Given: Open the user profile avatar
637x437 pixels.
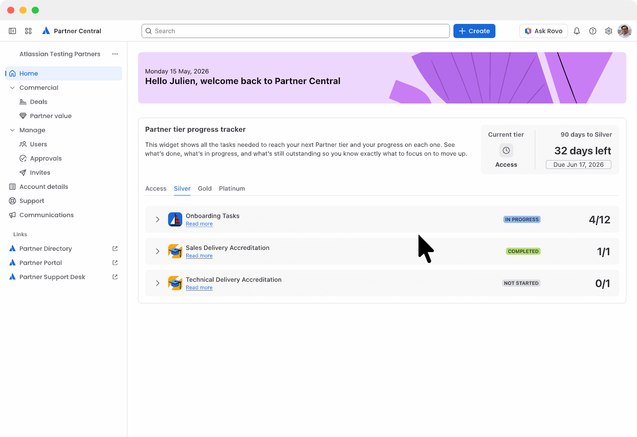Looking at the screenshot, I should tap(625, 31).
